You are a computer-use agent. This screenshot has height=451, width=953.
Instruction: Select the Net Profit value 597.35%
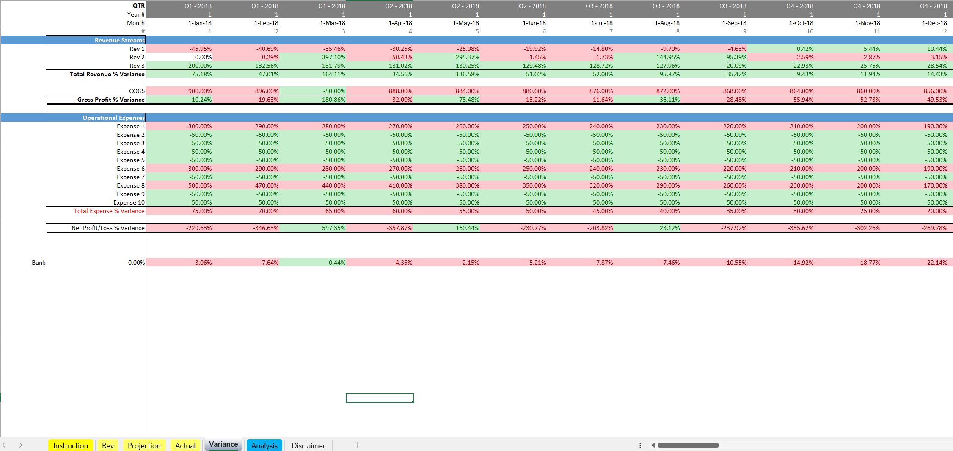313,228
